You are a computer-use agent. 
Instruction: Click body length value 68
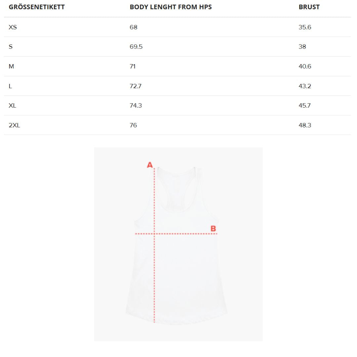[134, 27]
